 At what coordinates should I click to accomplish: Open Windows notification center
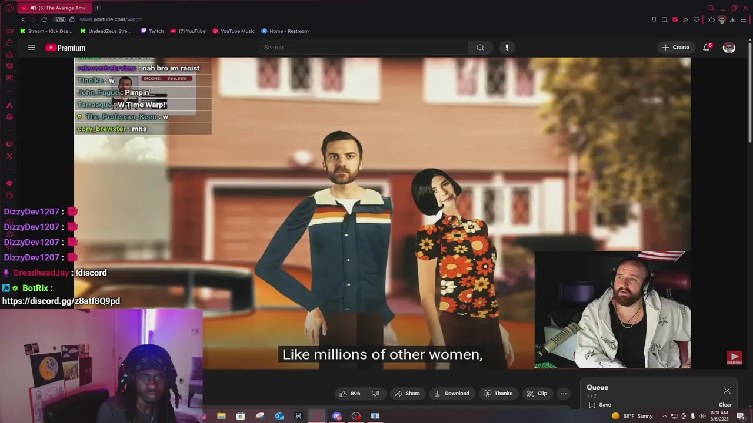[741, 416]
